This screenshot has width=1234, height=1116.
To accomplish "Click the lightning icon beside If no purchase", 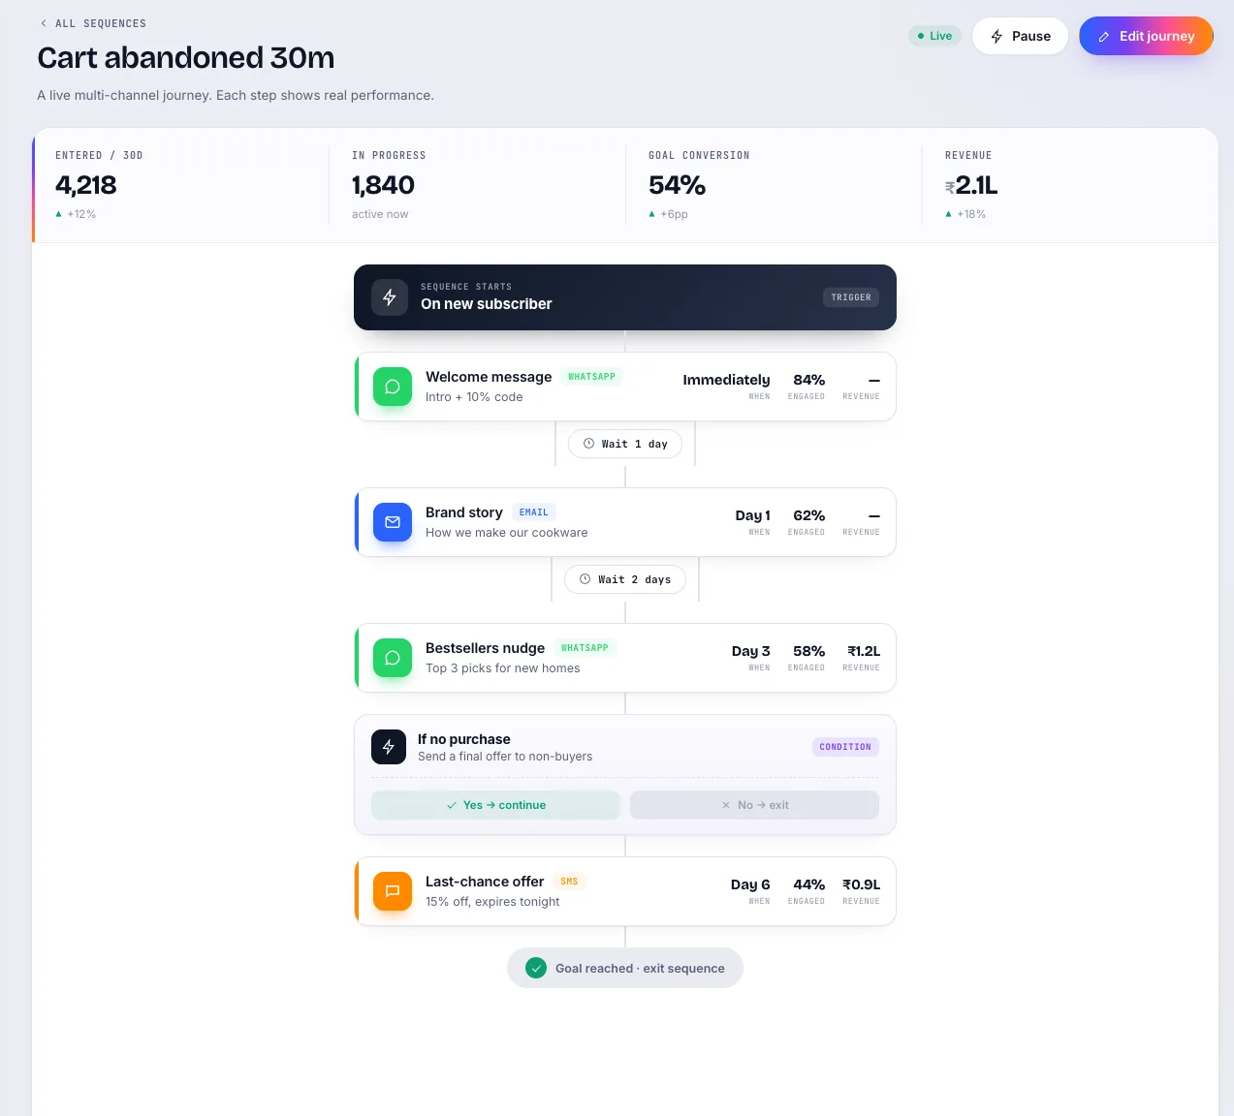I will [389, 747].
